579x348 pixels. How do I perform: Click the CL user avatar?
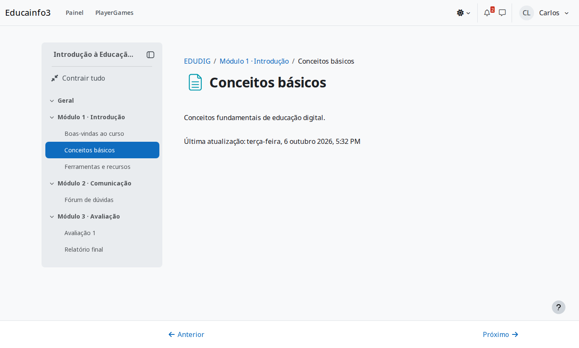click(526, 13)
